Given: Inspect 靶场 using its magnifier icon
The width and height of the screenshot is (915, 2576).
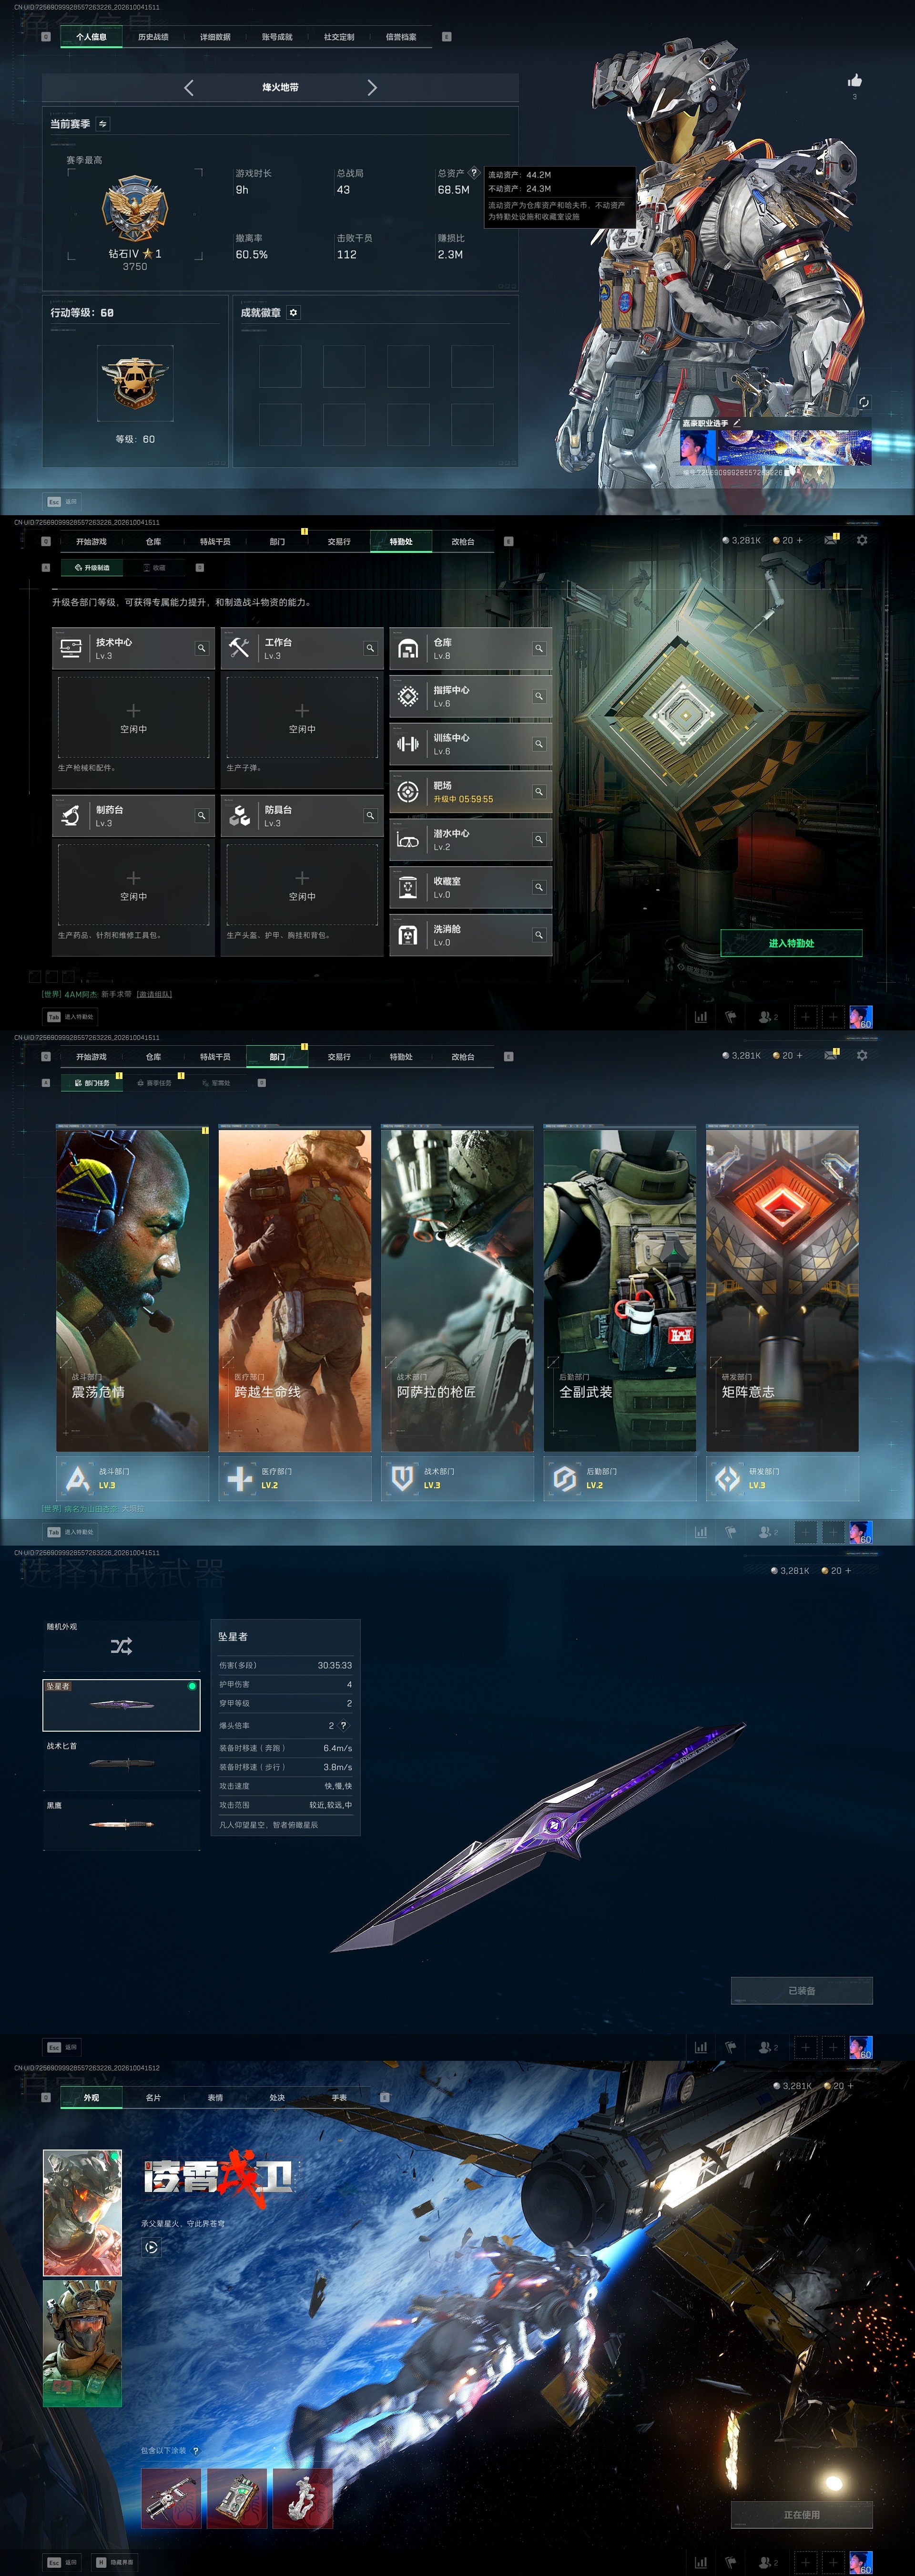Looking at the screenshot, I should click(539, 791).
